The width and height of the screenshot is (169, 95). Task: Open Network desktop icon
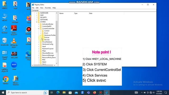pyautogui.click(x=4, y=29)
